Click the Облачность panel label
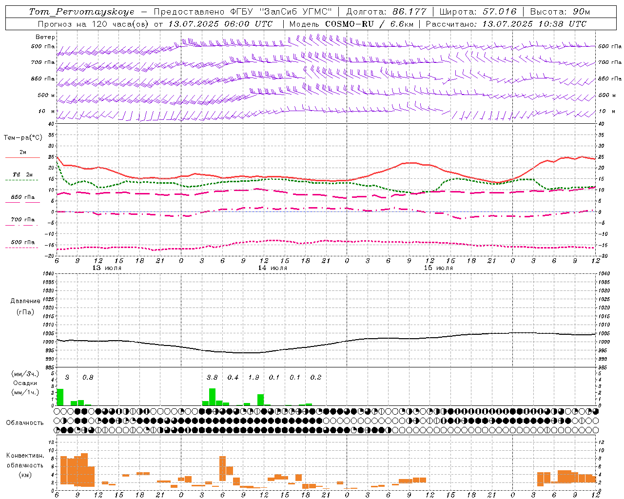Viewport: 624px width, 499px height. click(25, 422)
